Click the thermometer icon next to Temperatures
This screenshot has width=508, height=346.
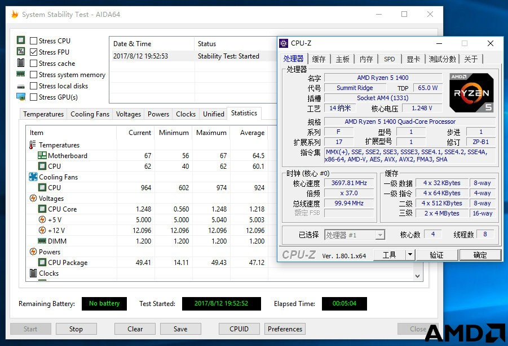(x=32, y=145)
